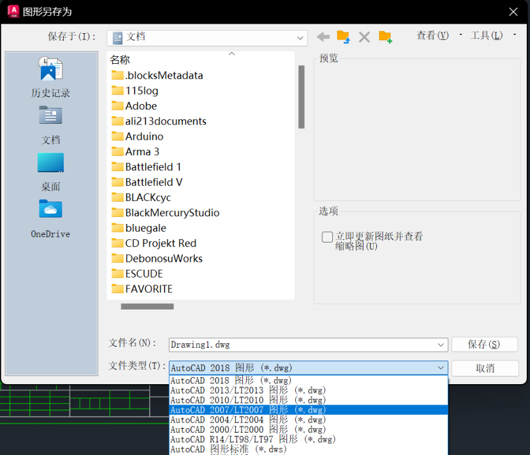Image resolution: width=530 pixels, height=455 pixels.
Task: Open OneDrive shortcut in sidebar
Action: point(50,220)
